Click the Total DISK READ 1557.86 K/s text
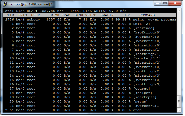Viewport: 185px width, 116px height. (33, 11)
